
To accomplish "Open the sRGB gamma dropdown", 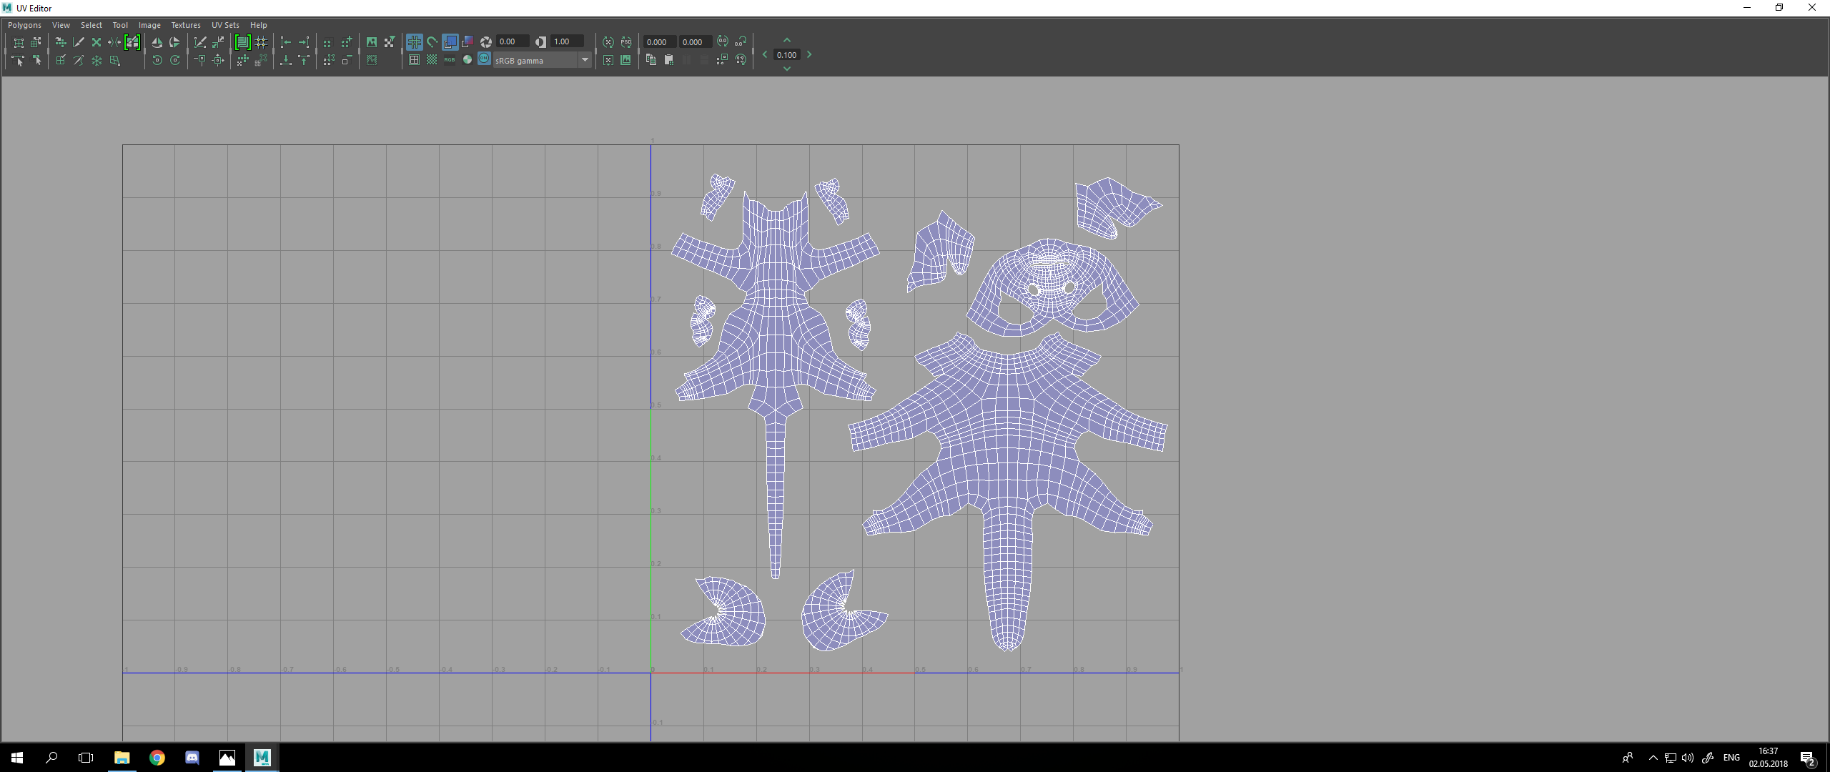I will (x=585, y=60).
